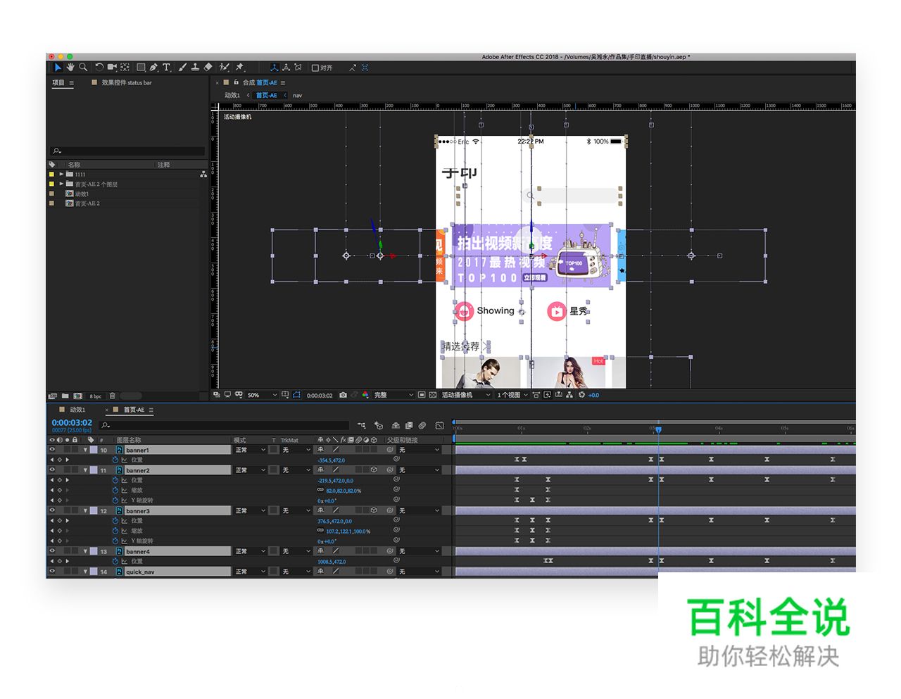
Task: Collapse the banner4 layer properties triangle
Action: 86,551
